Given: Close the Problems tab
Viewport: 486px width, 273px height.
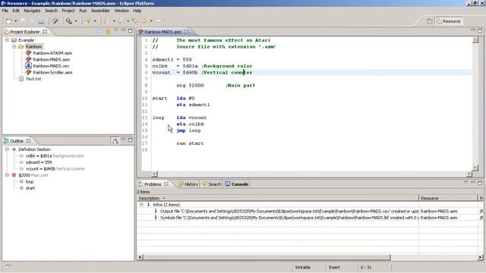Looking at the screenshot, I should [x=166, y=184].
